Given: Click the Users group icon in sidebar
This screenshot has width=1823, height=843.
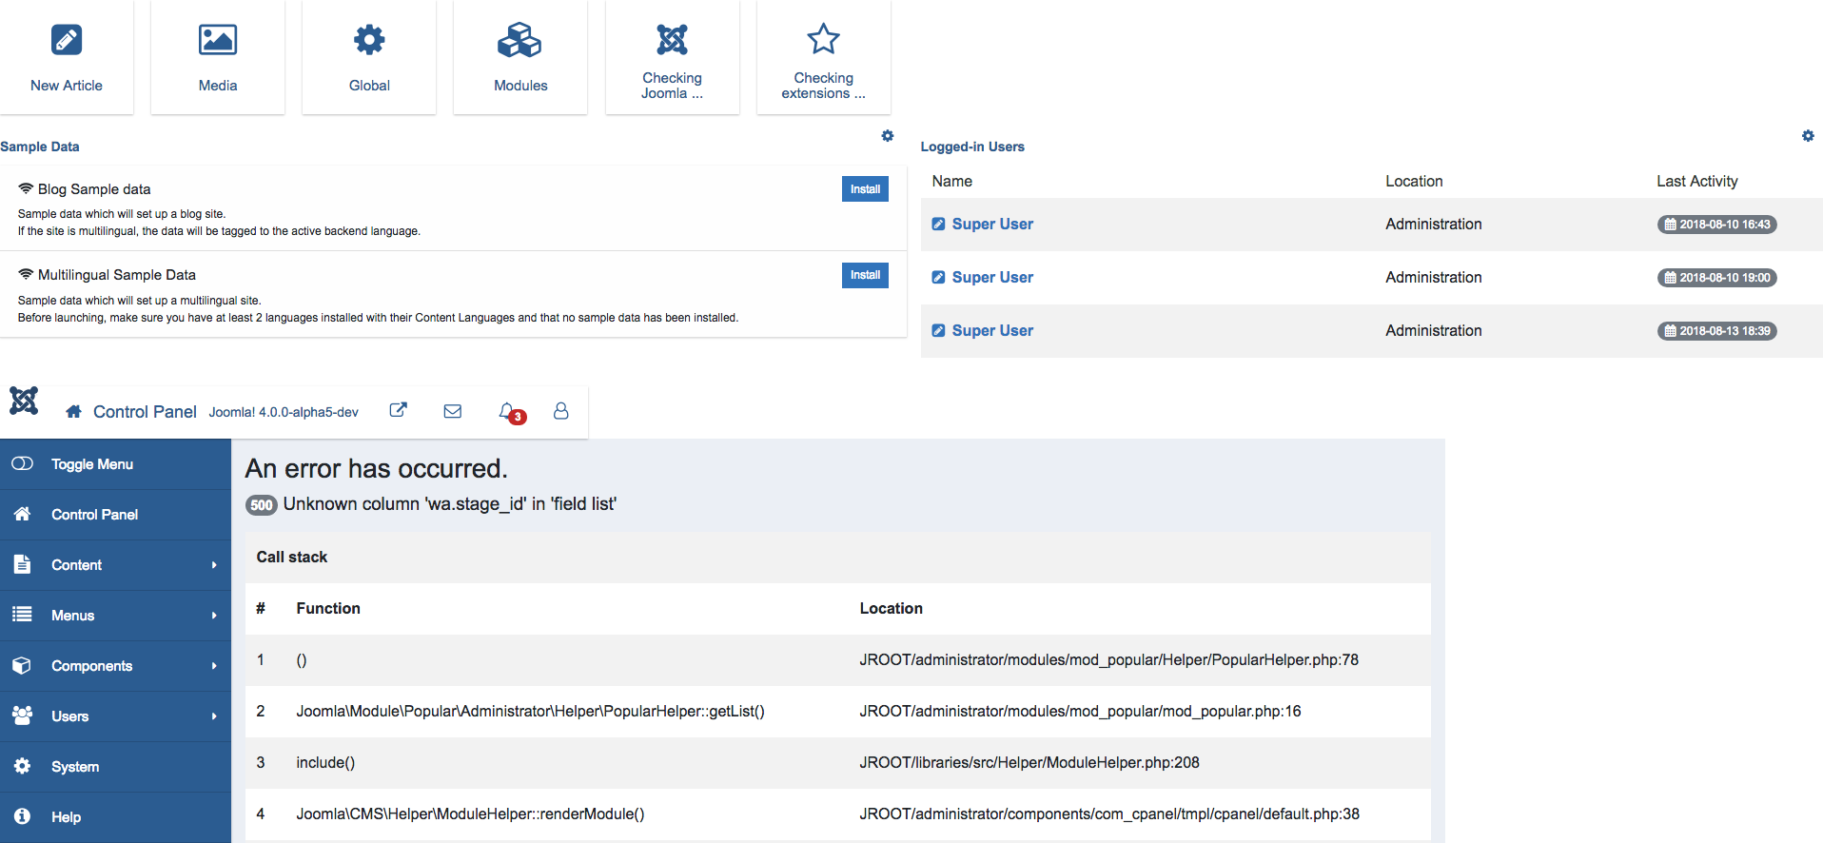Looking at the screenshot, I should point(22,716).
